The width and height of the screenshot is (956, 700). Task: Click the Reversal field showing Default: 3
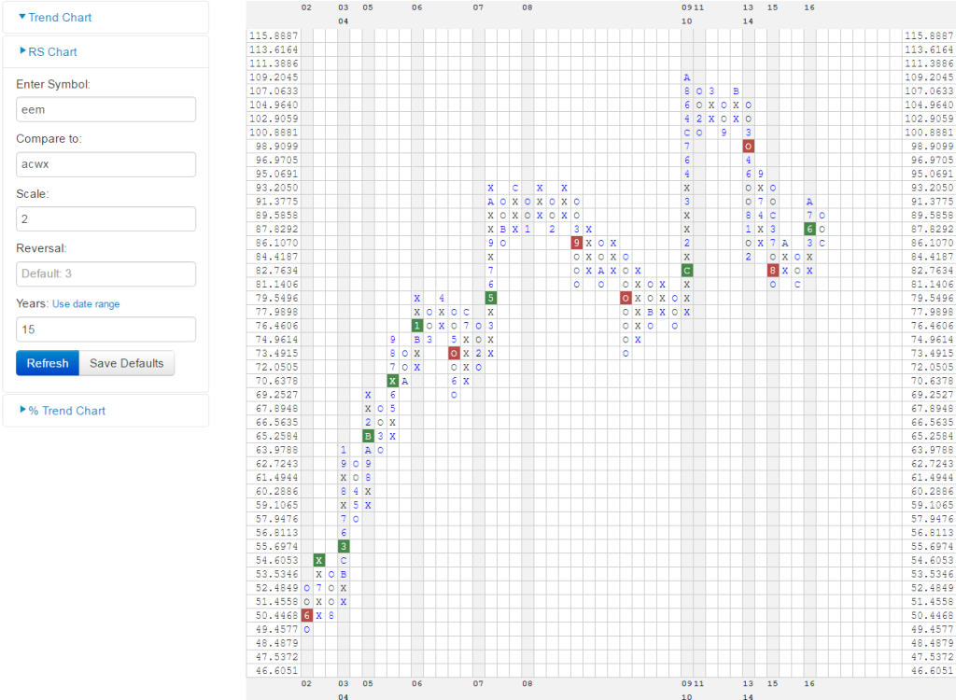[105, 273]
